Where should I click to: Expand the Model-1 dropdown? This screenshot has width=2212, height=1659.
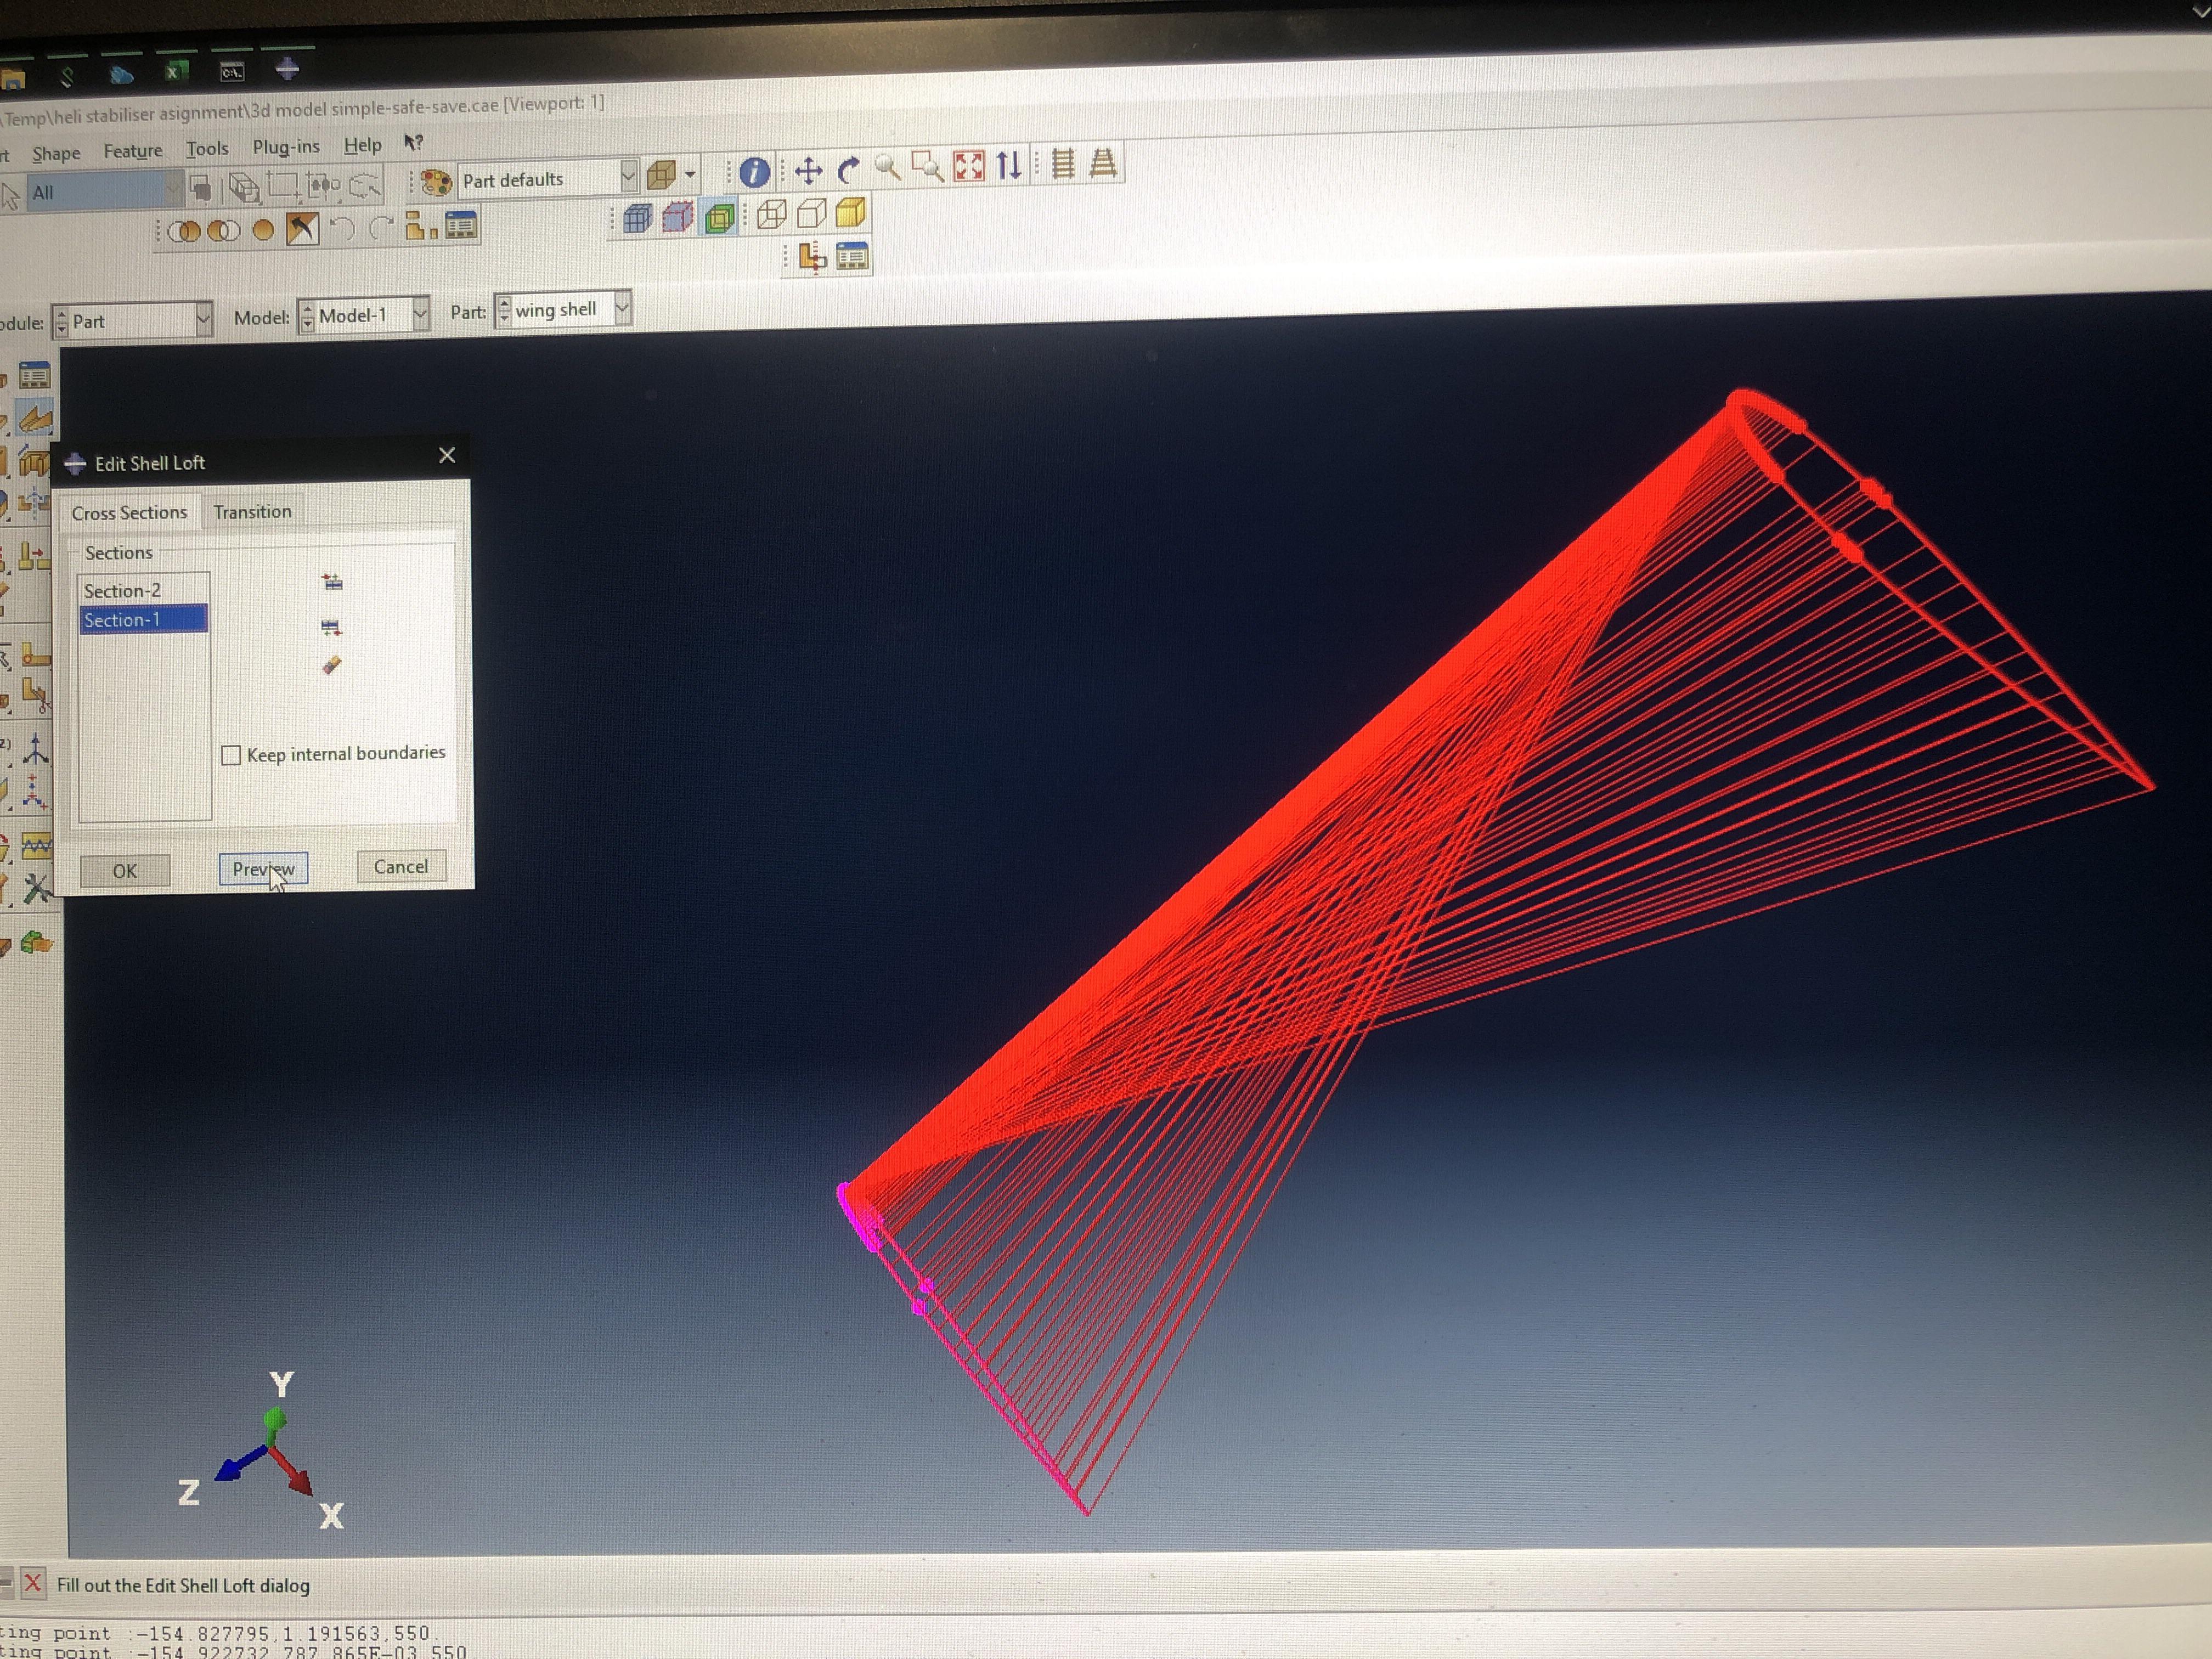[420, 314]
